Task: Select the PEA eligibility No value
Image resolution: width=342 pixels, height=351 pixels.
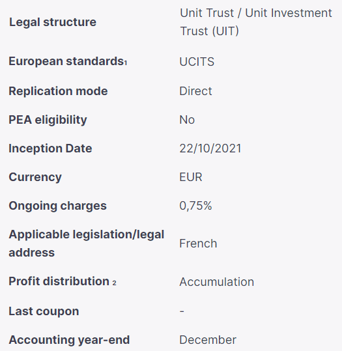Action: click(x=187, y=120)
